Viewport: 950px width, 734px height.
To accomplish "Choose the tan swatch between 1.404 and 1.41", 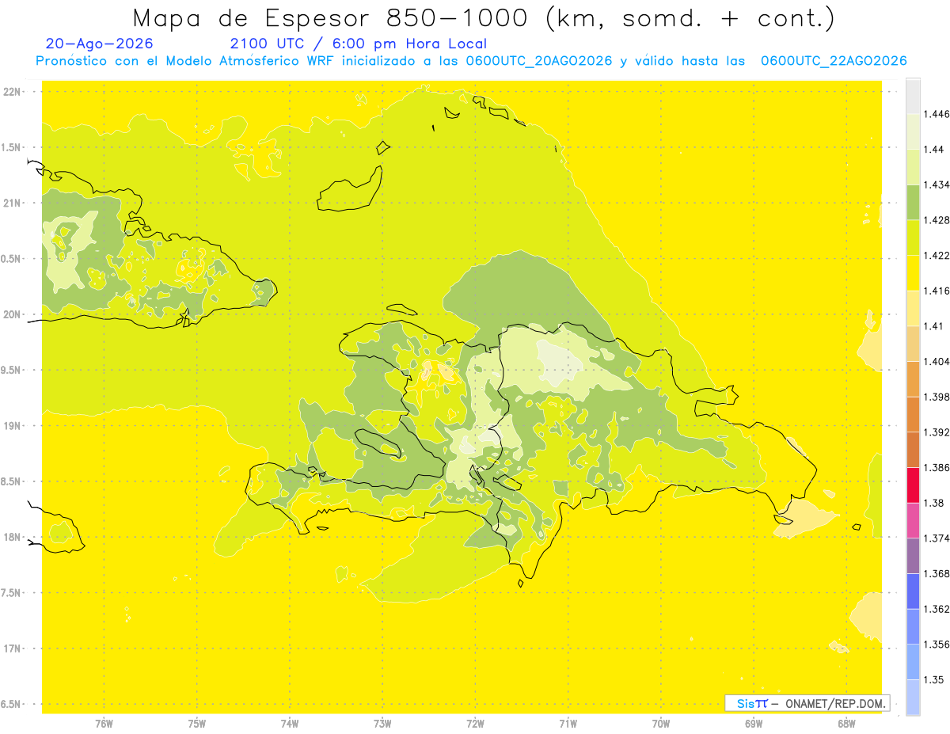I will point(913,344).
